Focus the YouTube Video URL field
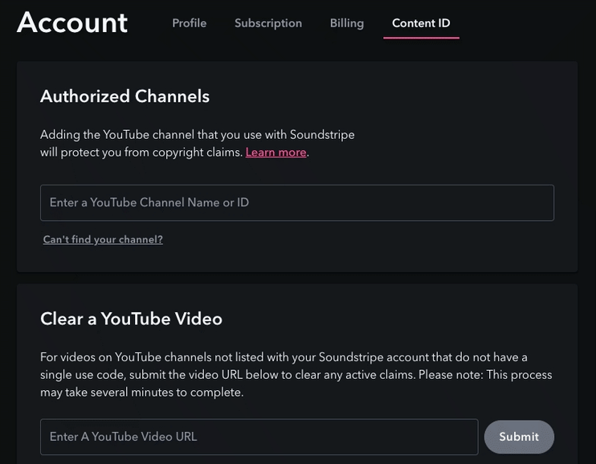Image resolution: width=596 pixels, height=464 pixels. [259, 437]
